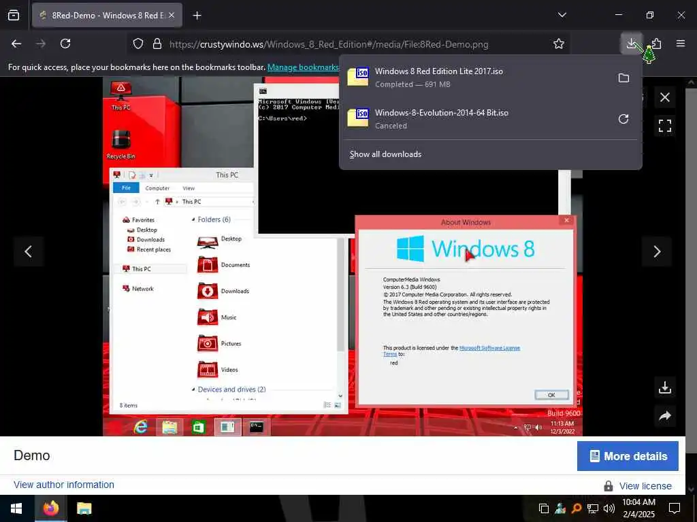Open the Task View tray icon
Screen dimensions: 697x522
click(x=544, y=508)
